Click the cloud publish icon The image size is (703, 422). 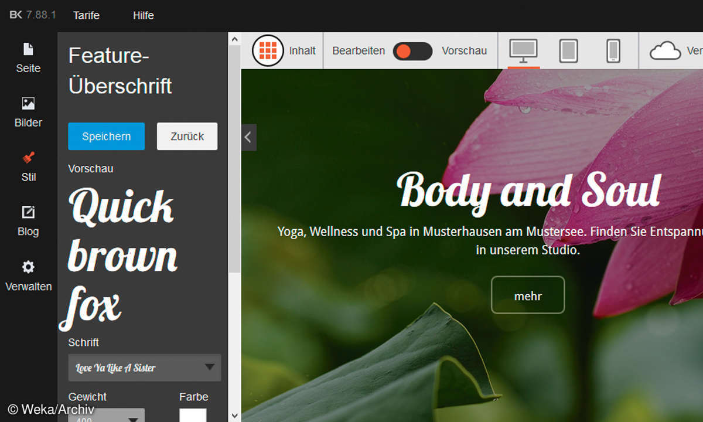point(666,51)
